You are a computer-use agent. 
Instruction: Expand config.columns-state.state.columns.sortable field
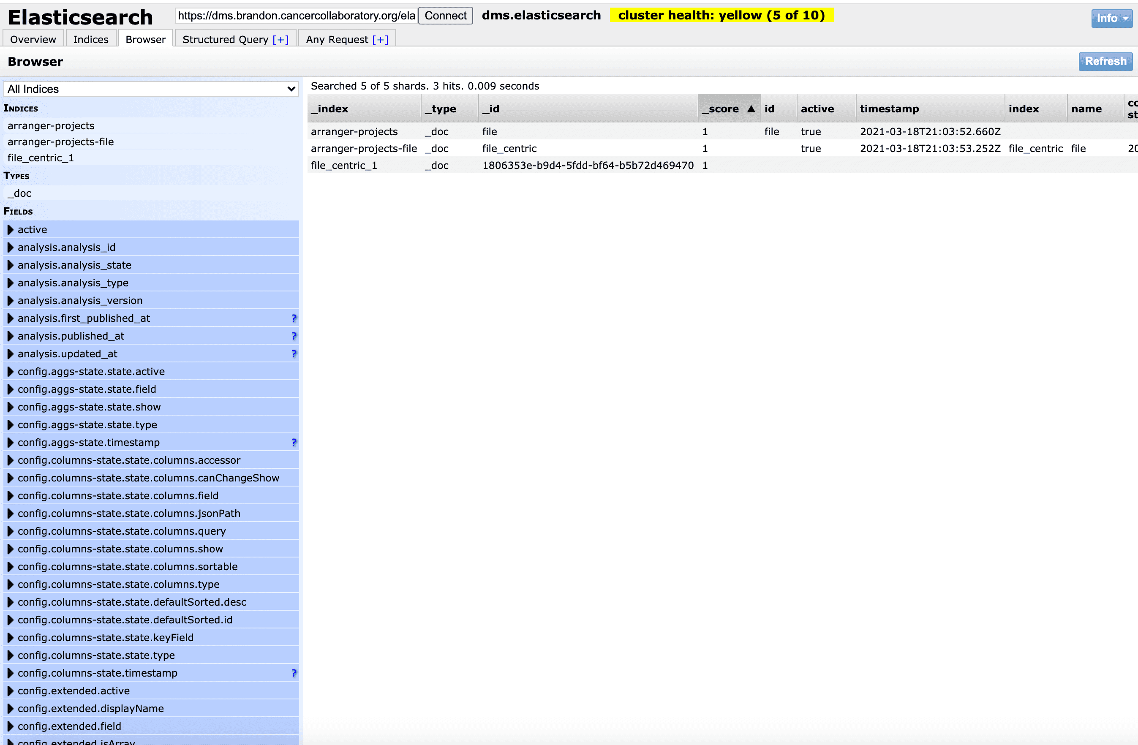click(x=11, y=567)
